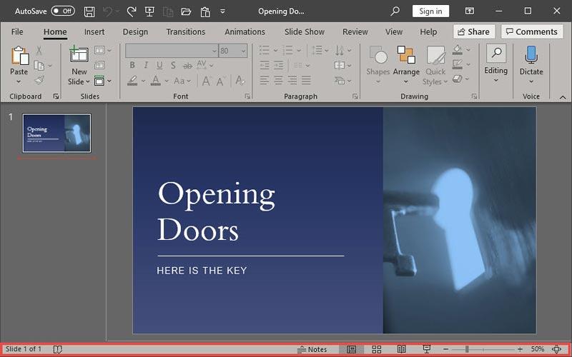The image size is (572, 357).
Task: Open the Animations tab
Action: [x=245, y=32]
